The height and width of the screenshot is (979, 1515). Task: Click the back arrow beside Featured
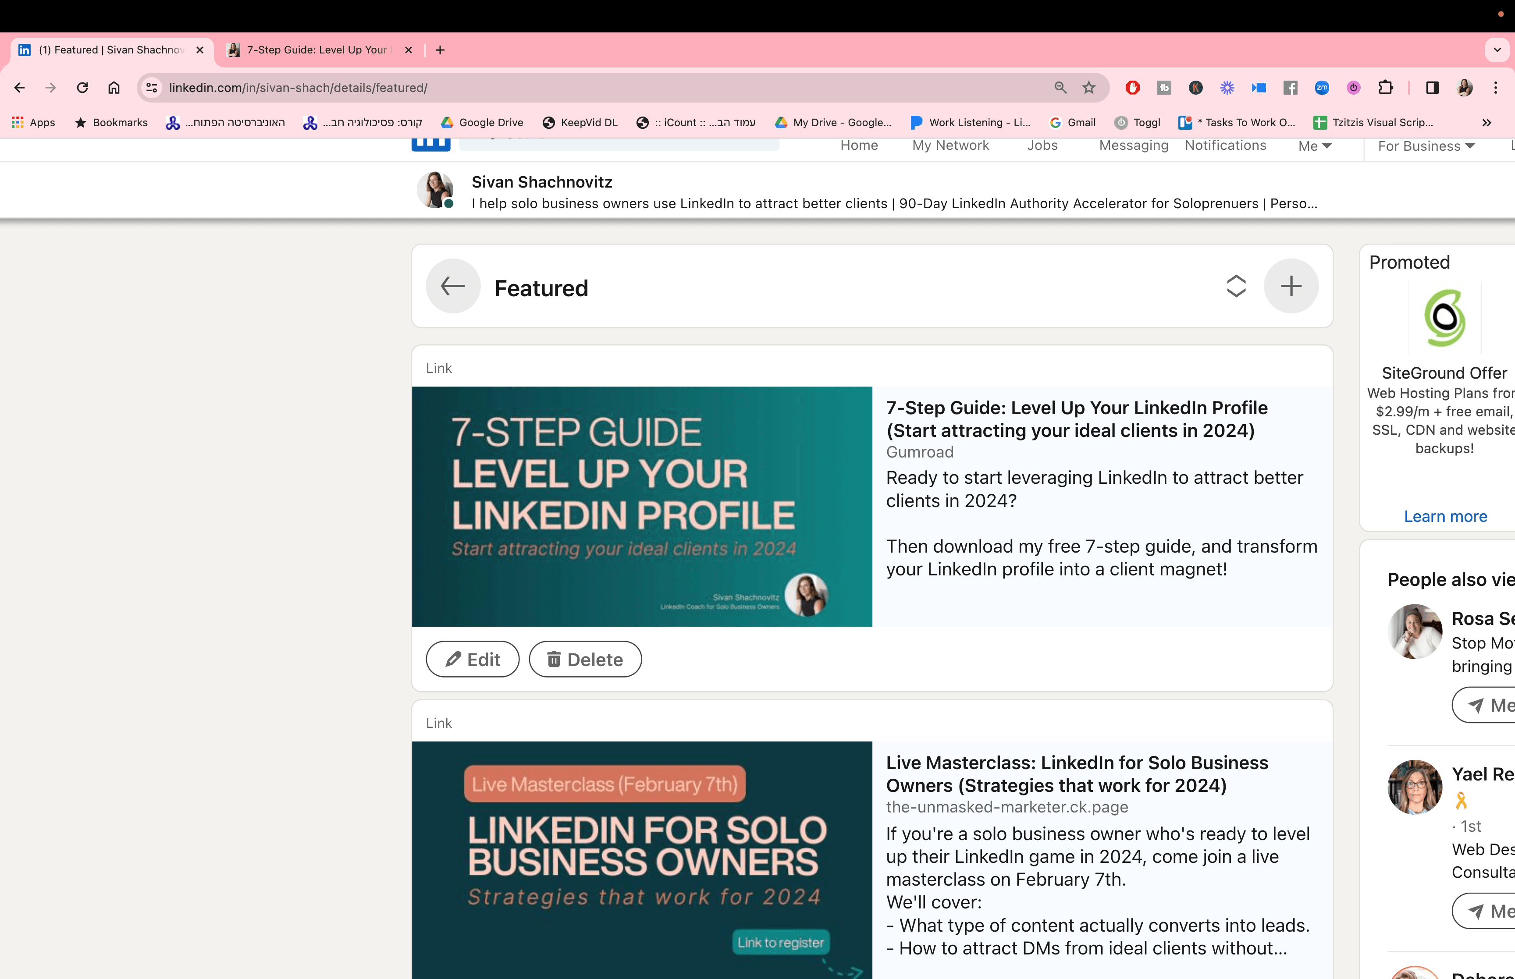pos(453,286)
